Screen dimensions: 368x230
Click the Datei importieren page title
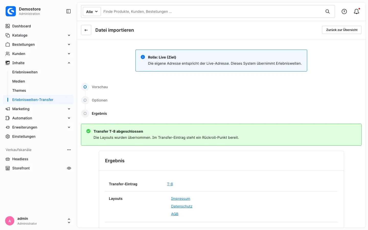tap(114, 30)
